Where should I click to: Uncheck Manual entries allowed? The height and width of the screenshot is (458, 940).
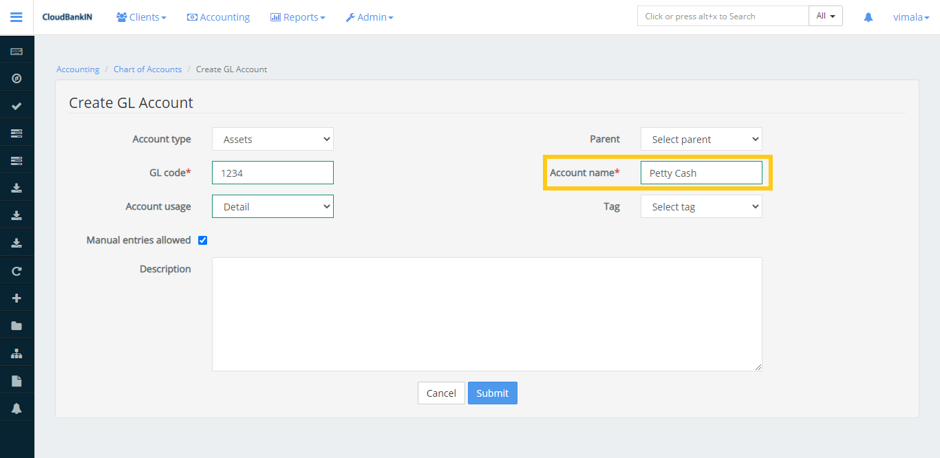(x=202, y=239)
